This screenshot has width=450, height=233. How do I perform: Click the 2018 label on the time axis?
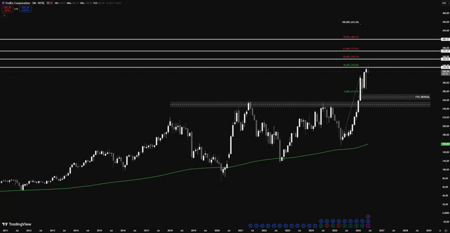pos(170,230)
